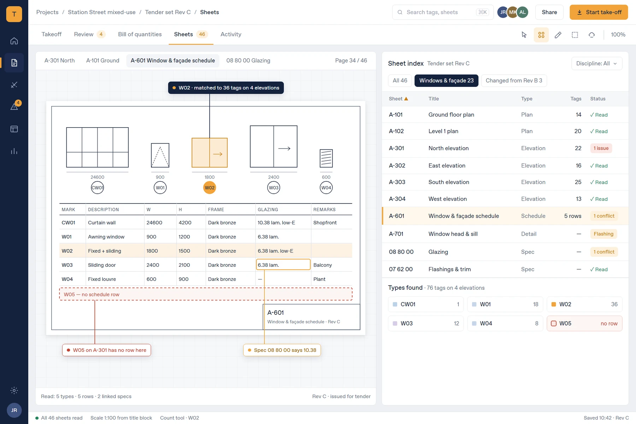Open the Discipline: All dropdown
This screenshot has width=636, height=424.
(597, 64)
